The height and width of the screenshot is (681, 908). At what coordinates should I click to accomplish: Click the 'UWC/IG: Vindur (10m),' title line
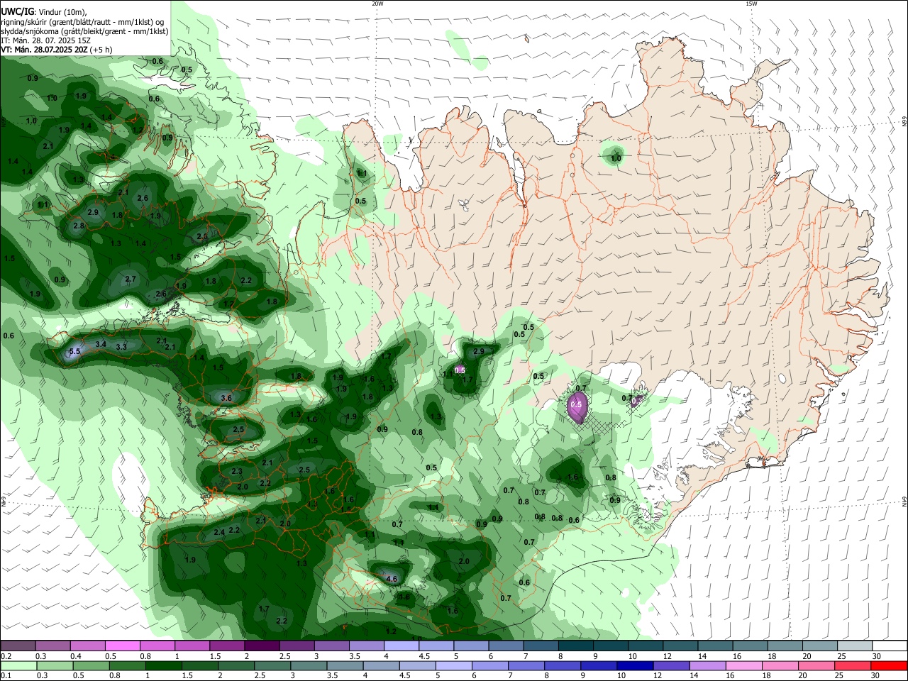point(43,12)
